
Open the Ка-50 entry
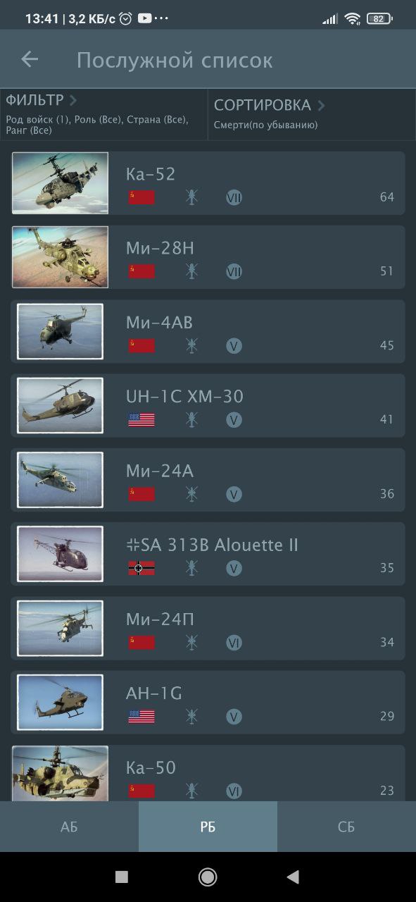pyautogui.click(x=208, y=773)
